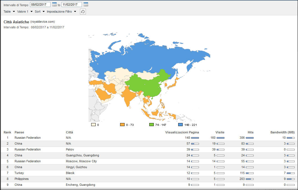Open the start date calendar picker

pos(54,4)
